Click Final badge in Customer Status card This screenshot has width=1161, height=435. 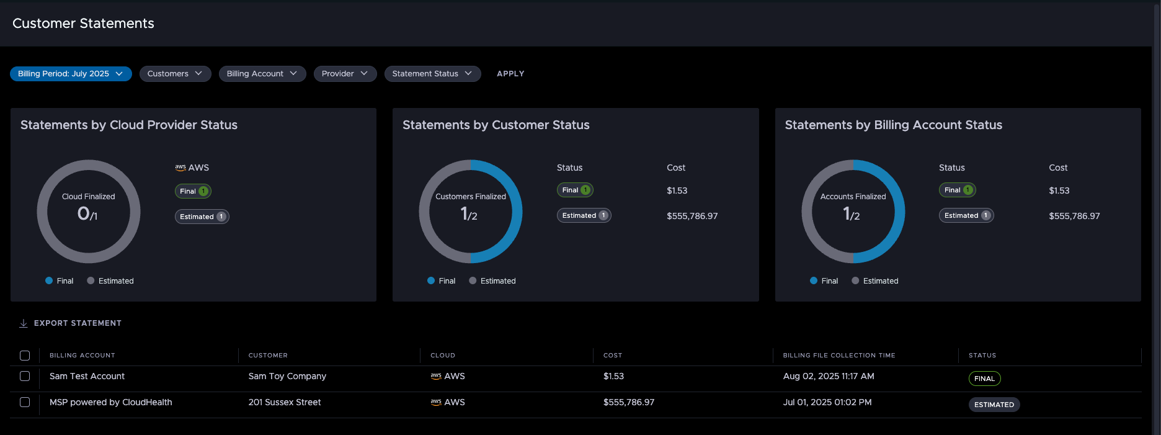(575, 190)
